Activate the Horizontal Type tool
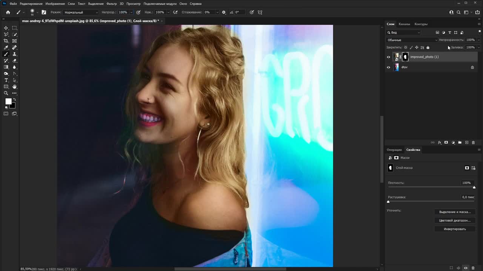483x271 pixels. point(6,80)
